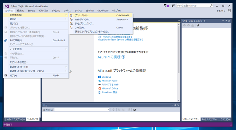Open the 表示(V) menu
This screenshot has width=236, height=130.
[x=31, y=11]
